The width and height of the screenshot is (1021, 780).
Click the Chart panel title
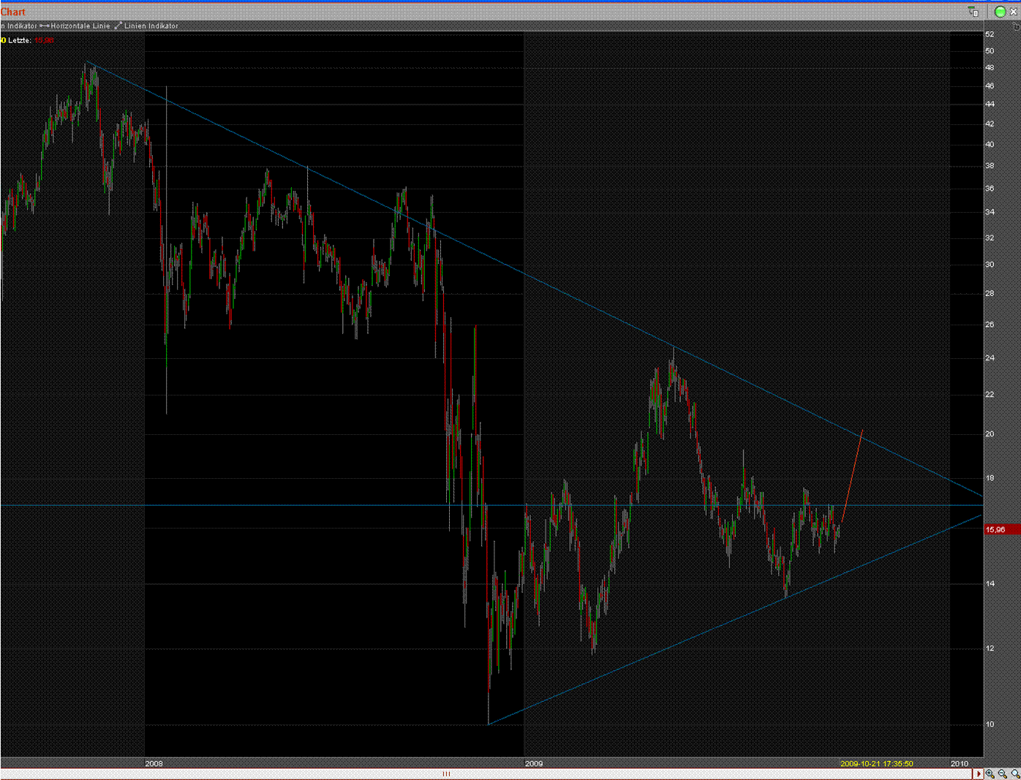pyautogui.click(x=13, y=12)
